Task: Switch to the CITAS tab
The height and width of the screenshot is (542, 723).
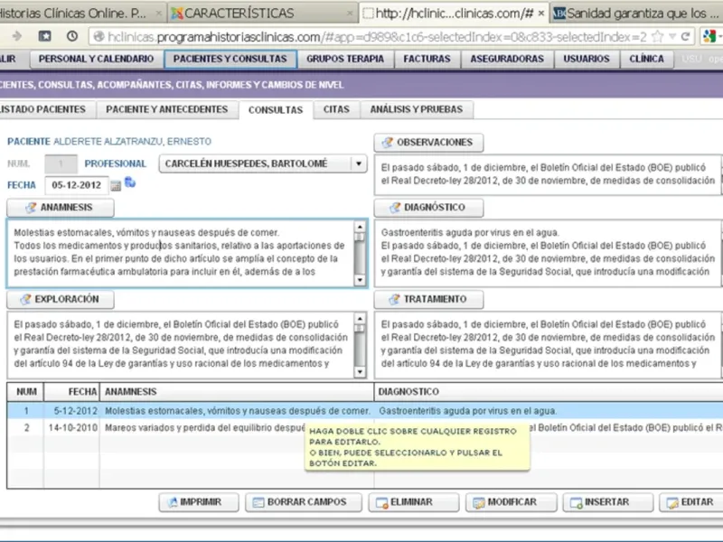Action: (x=336, y=109)
